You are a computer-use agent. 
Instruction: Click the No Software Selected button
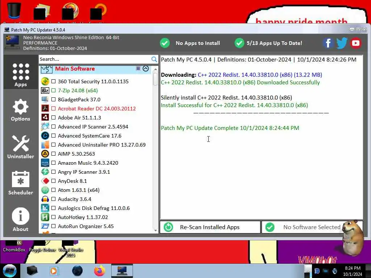312,227
